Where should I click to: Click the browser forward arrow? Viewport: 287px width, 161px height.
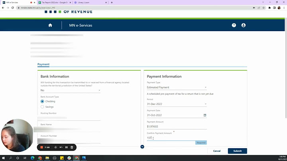8,8
